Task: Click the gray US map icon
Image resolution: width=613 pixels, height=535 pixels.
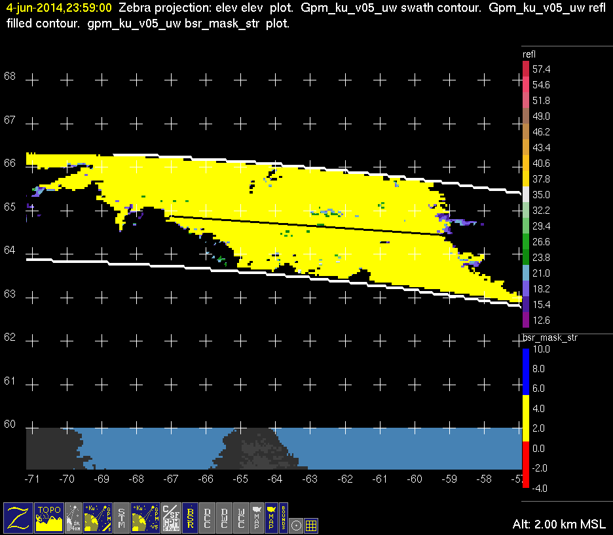Action: [256, 517]
